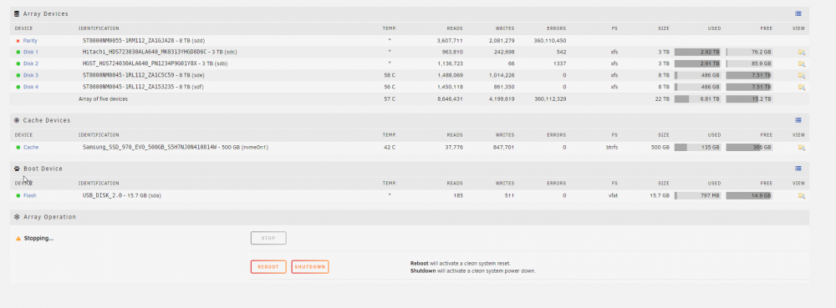
Task: Click Flash free bar 14.9 GB
Action: coord(749,196)
